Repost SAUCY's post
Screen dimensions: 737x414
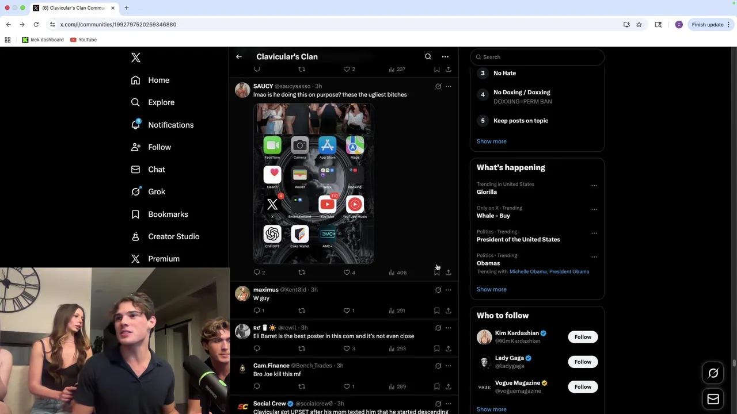(x=302, y=273)
